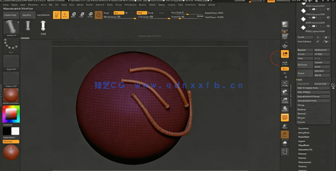The width and height of the screenshot is (336, 171).
Task: Expand the Deformation sub-palette
Action: (x=304, y=162)
